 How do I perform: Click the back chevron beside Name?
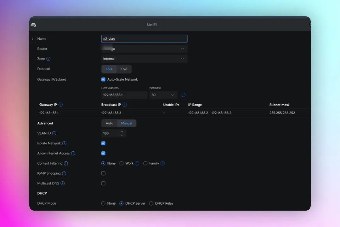(x=32, y=38)
